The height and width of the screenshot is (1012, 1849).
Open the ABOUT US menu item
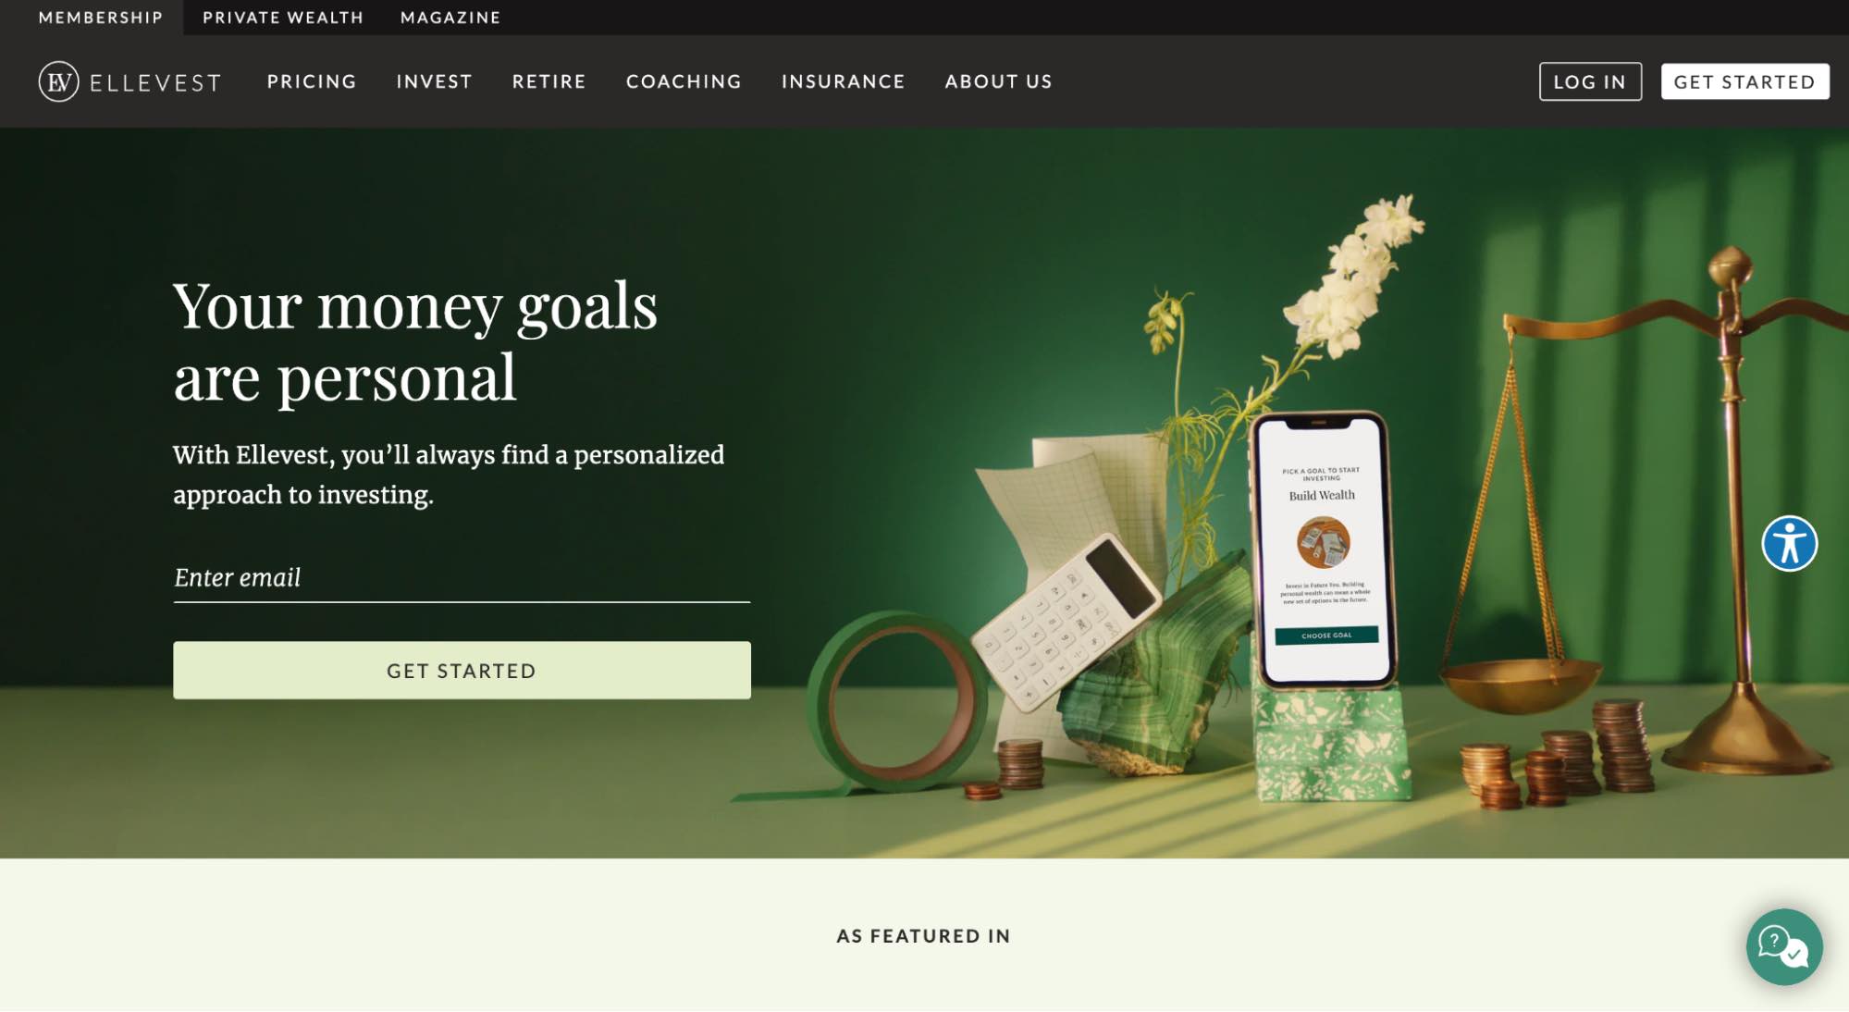point(998,80)
